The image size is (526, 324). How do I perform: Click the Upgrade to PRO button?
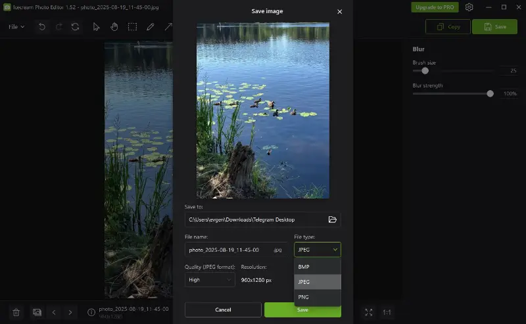435,7
